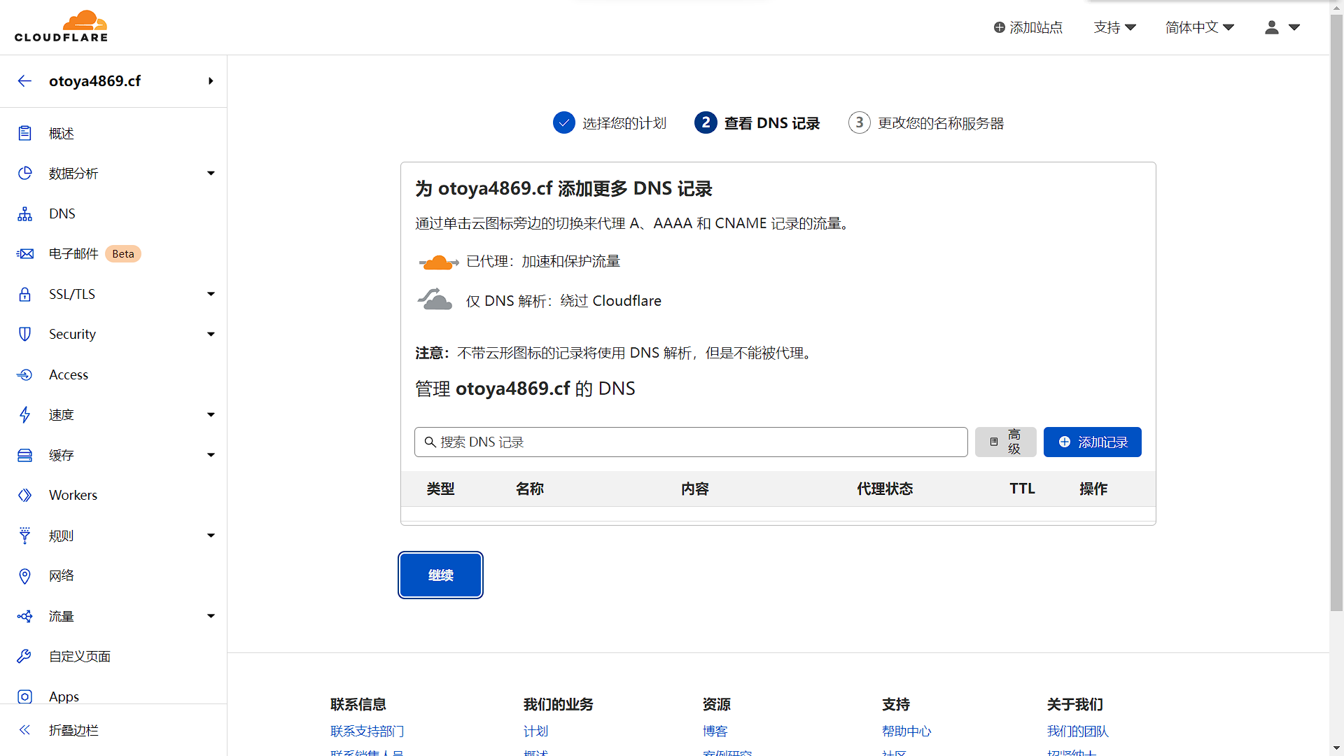
Task: Open the 支持 dropdown menu
Action: (x=1115, y=27)
